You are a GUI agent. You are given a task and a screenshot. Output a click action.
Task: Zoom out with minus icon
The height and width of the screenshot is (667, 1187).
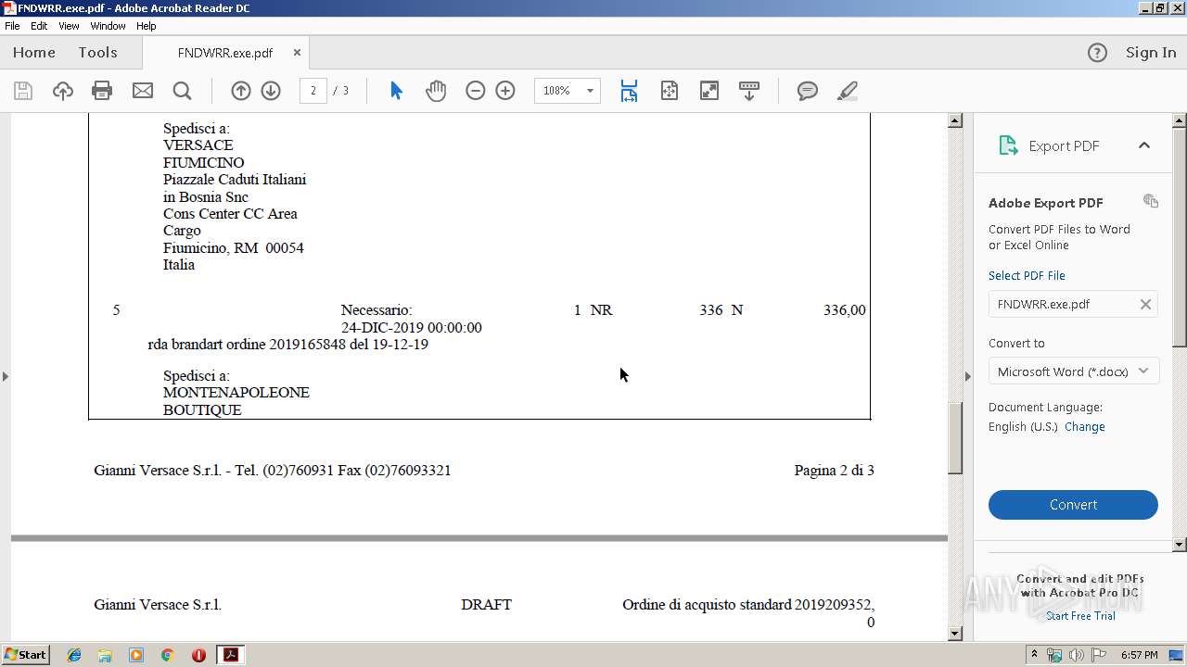click(476, 91)
